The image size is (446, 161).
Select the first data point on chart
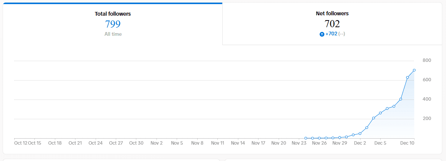[306, 138]
